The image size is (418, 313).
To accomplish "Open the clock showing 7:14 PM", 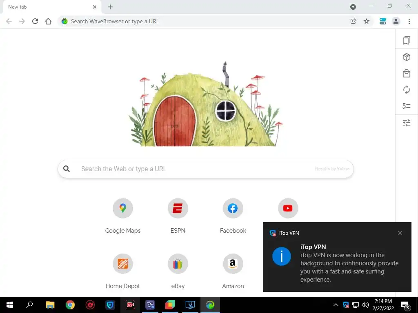I will [x=383, y=305].
